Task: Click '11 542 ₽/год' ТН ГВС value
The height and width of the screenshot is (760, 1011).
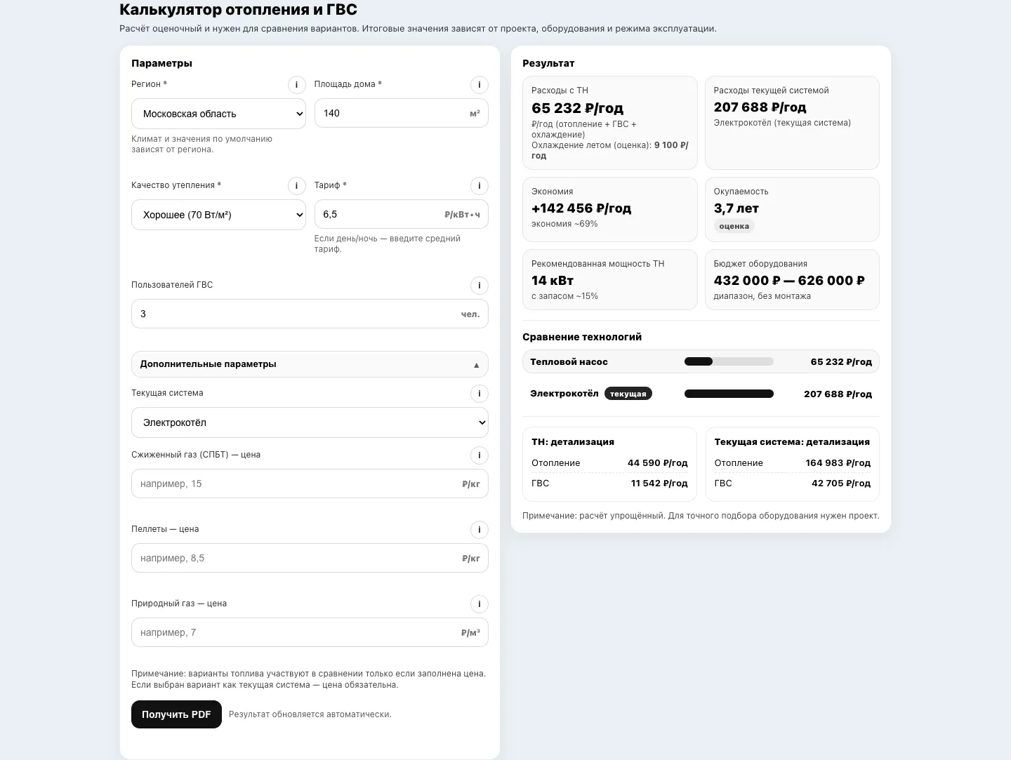Action: coord(659,484)
